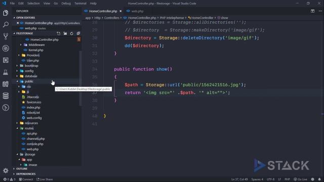The width and height of the screenshot is (324, 182).
Task: Click Live Share in the status bar
Action: click(x=45, y=179)
